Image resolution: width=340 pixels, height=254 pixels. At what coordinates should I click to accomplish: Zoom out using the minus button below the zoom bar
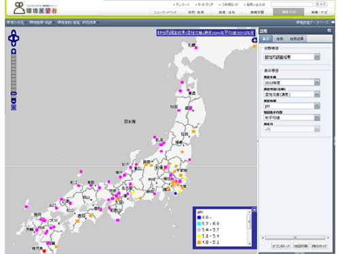pyautogui.click(x=14, y=101)
